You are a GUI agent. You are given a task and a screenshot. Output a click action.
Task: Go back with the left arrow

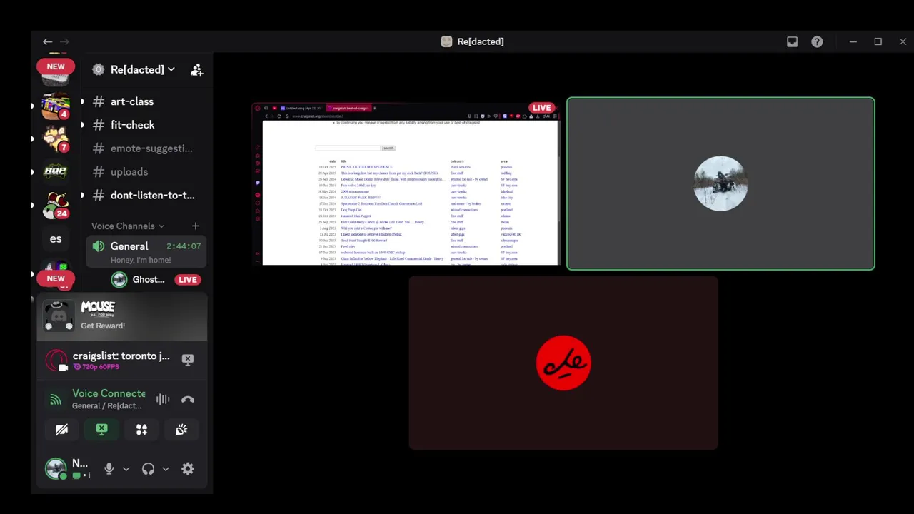(47, 41)
